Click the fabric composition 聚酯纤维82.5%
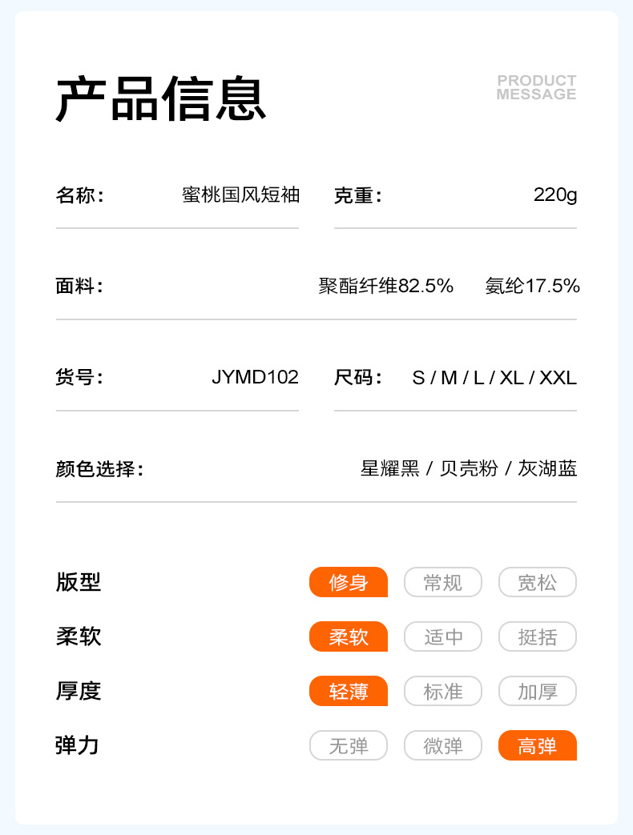633x835 pixels. tap(386, 286)
